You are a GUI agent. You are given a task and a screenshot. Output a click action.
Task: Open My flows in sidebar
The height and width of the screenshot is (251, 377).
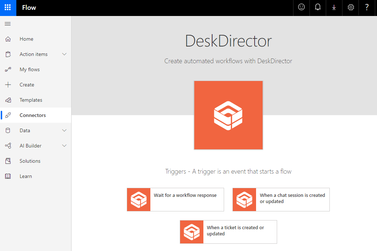point(30,69)
